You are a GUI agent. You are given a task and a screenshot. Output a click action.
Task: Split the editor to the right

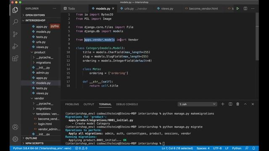245,8
